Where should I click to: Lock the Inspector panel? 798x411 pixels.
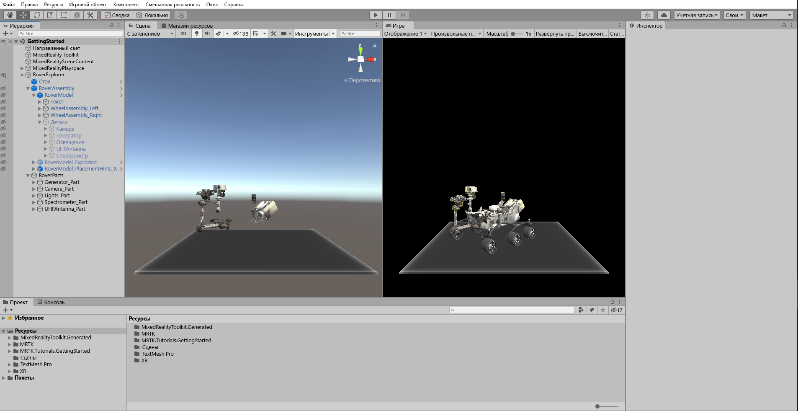point(784,26)
